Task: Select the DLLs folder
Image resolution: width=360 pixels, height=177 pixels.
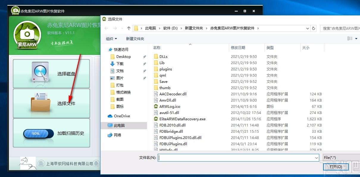Action: (163, 56)
